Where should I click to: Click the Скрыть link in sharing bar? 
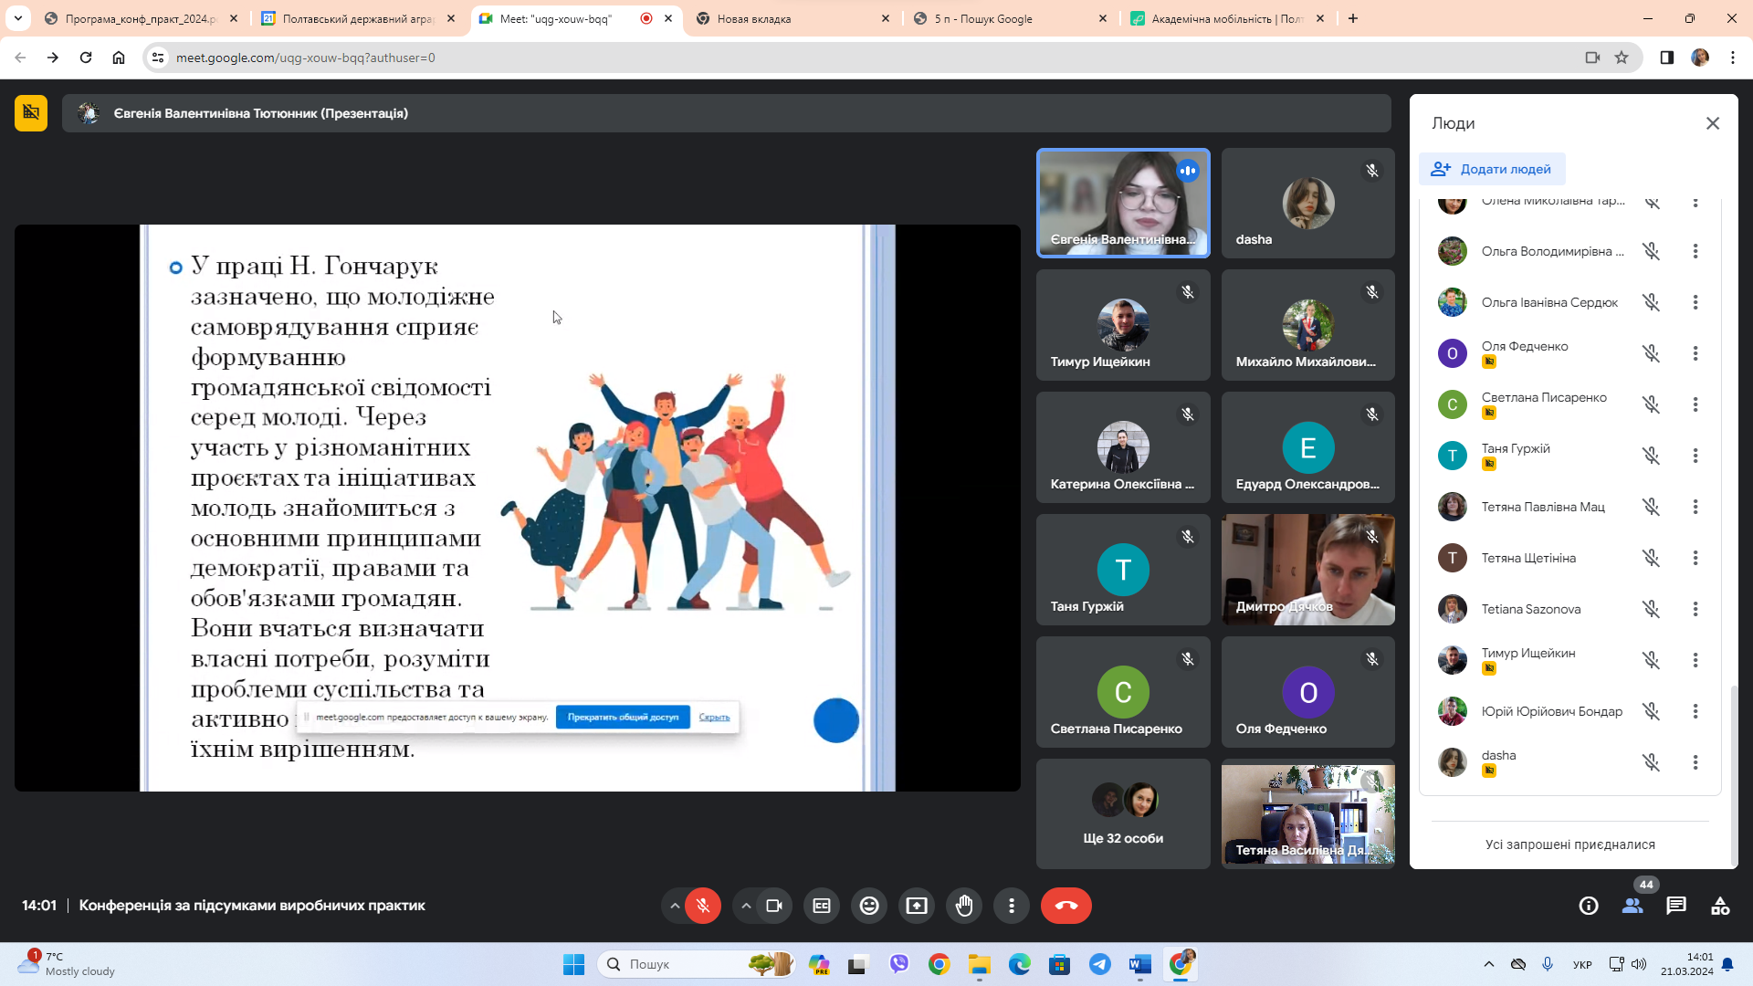(714, 718)
